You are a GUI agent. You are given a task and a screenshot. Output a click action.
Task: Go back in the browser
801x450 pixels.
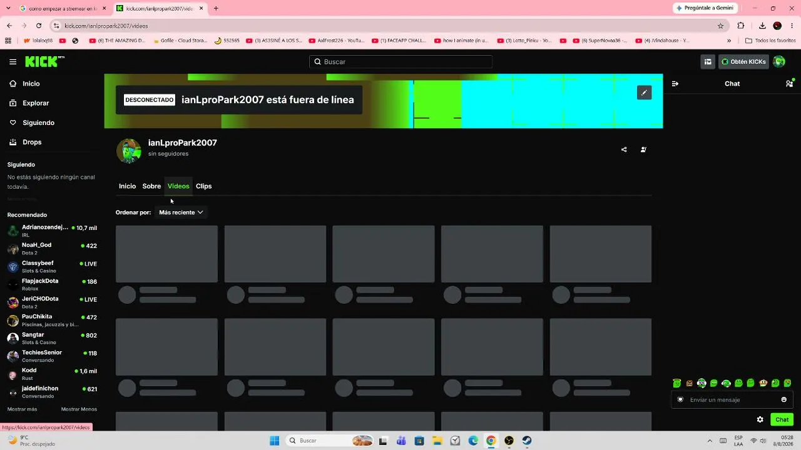tap(9, 26)
